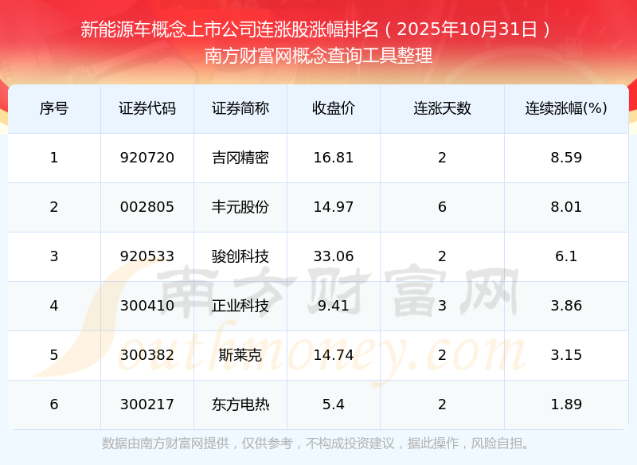Click the title 新能源车概念上市公司连涨股涨幅排名
637x465 pixels.
pos(229,29)
